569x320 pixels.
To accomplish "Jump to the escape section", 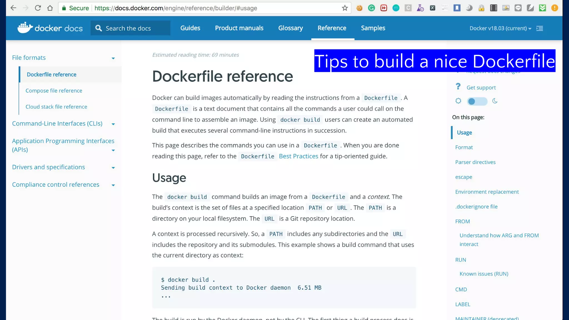I will [x=463, y=177].
